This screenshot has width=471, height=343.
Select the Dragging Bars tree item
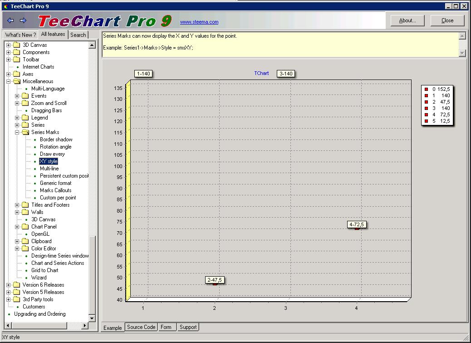(x=47, y=110)
